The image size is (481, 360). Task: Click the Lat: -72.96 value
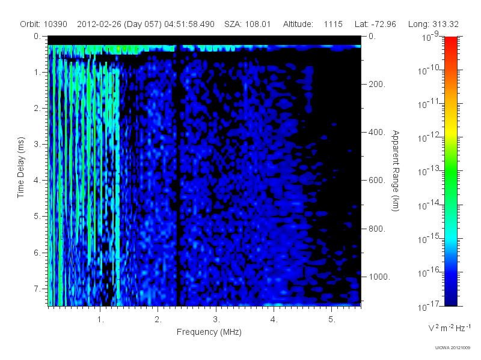[x=375, y=24]
